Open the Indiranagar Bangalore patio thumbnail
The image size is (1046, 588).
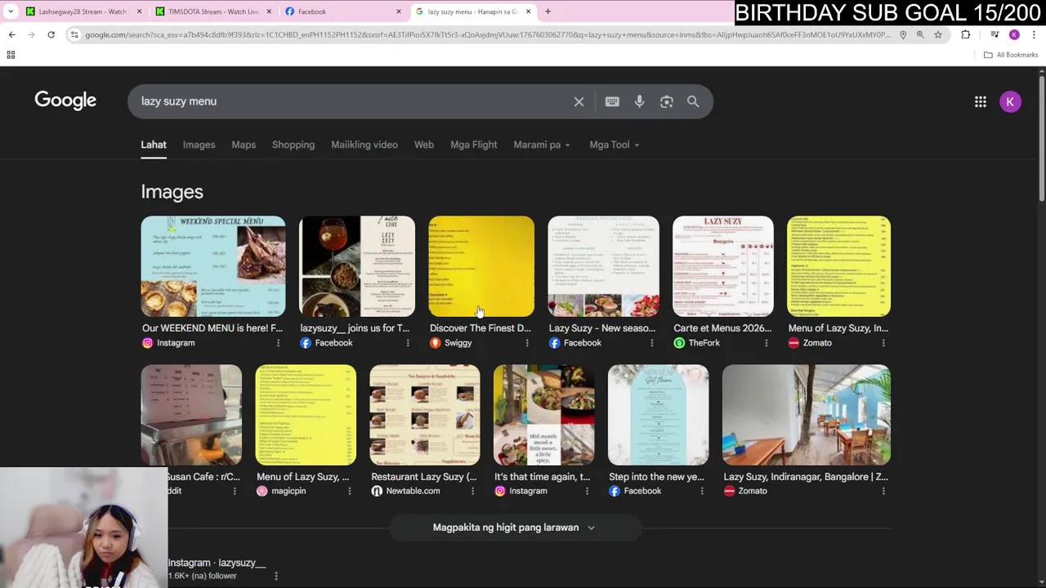point(807,415)
